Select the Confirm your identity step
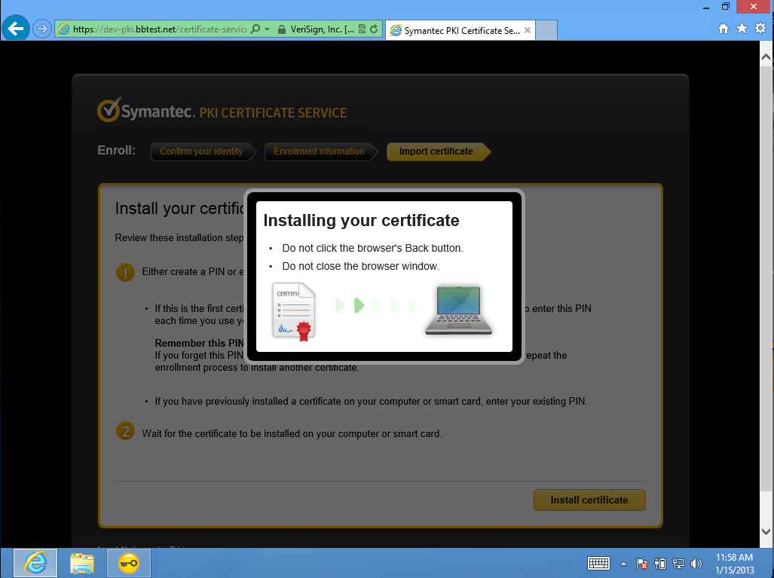The image size is (774, 578). coord(203,151)
